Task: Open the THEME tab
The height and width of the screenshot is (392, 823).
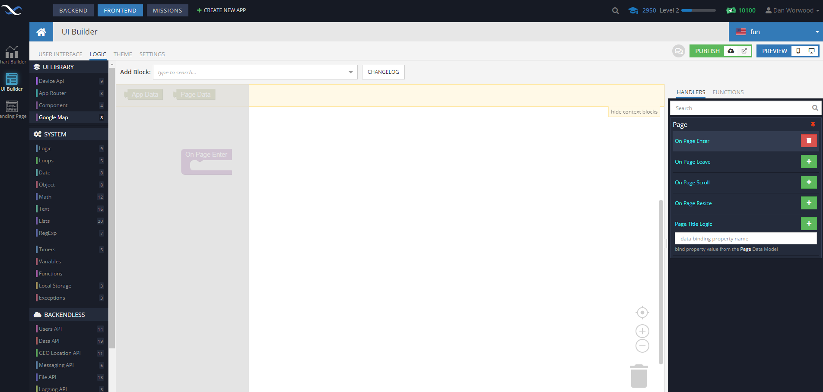Action: click(123, 54)
